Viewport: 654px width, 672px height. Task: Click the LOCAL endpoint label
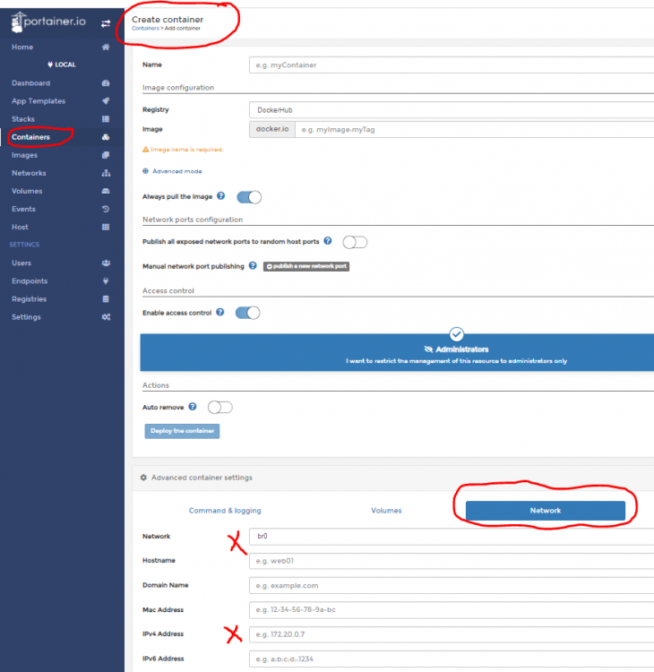62,65
